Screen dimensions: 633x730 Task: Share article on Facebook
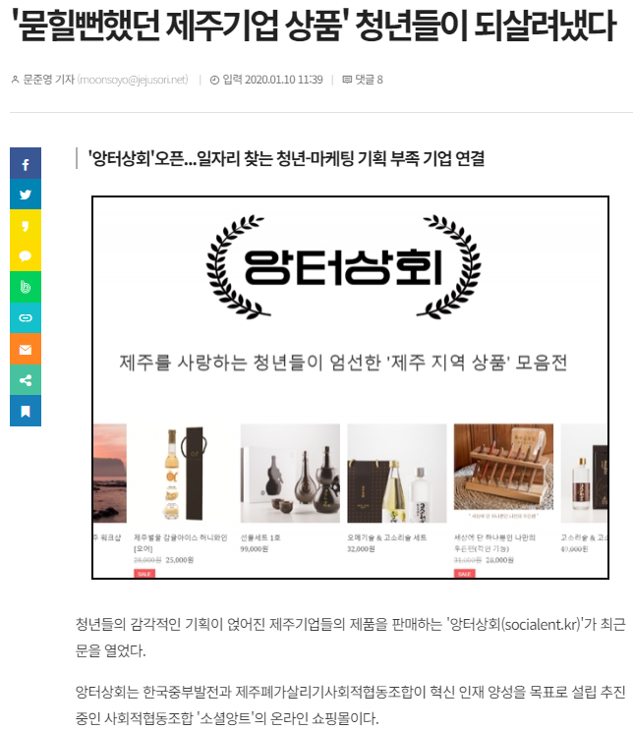tap(26, 163)
